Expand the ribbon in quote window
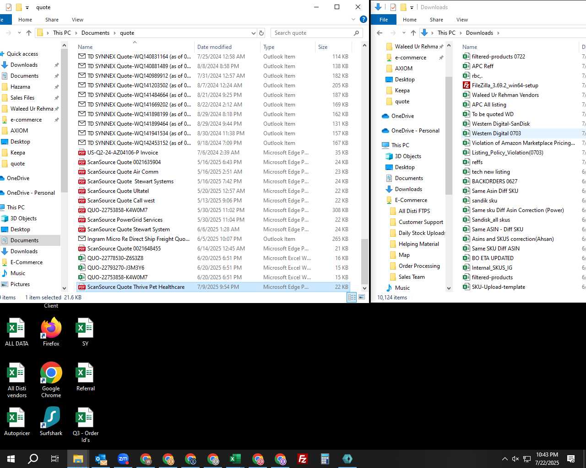Viewport: 586px width, 468px height. click(x=353, y=19)
